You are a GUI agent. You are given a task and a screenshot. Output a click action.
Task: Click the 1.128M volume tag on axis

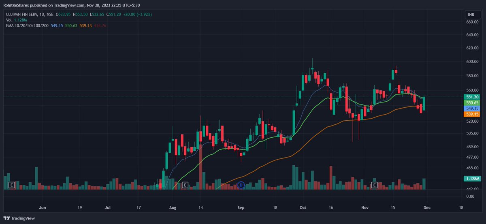pos(473,179)
